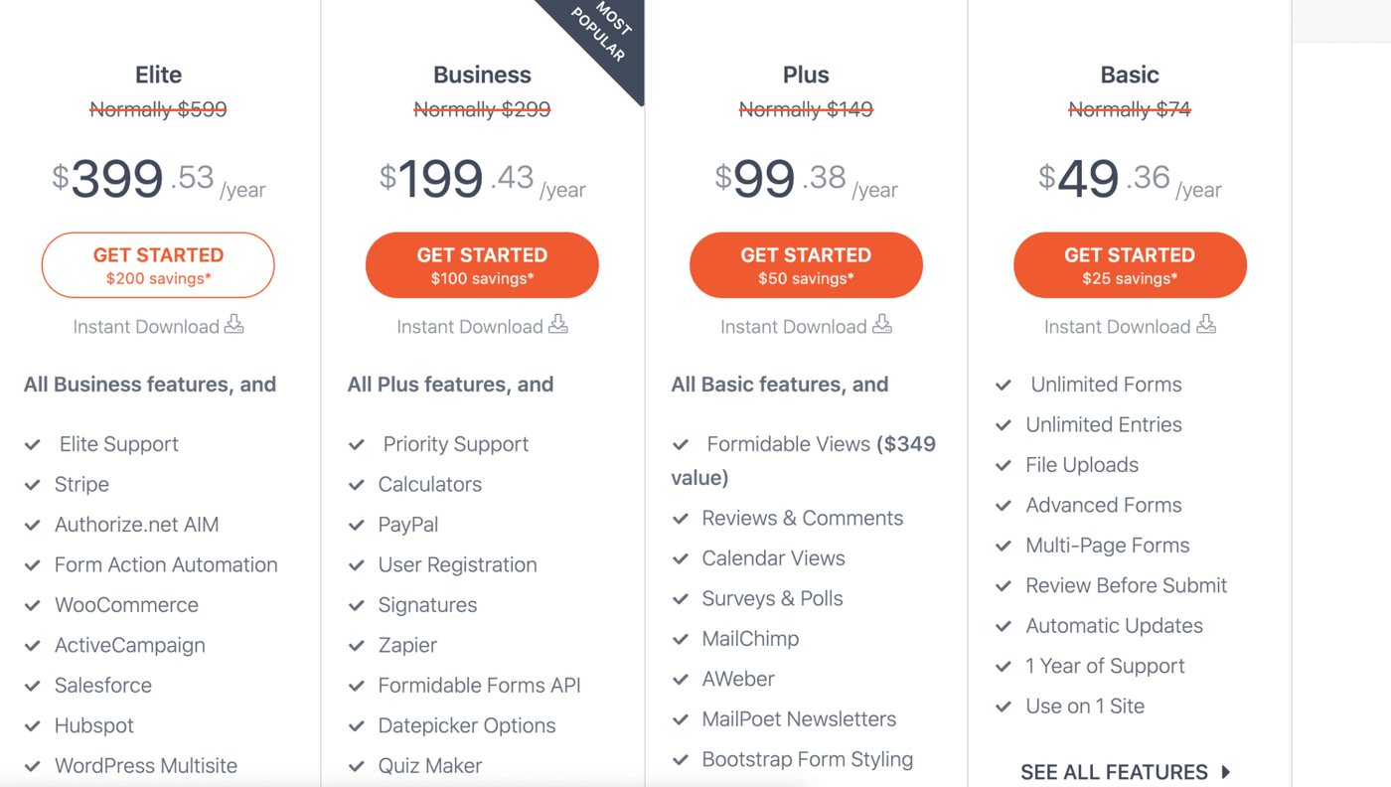Click the checkmark beside MailChimp
1391x787 pixels.
pos(681,639)
